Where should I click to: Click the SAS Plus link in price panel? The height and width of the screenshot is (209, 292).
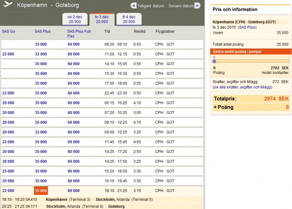(247, 27)
